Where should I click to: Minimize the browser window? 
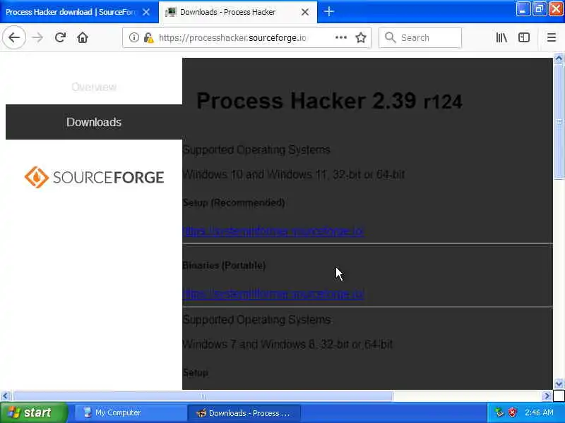[x=523, y=9]
